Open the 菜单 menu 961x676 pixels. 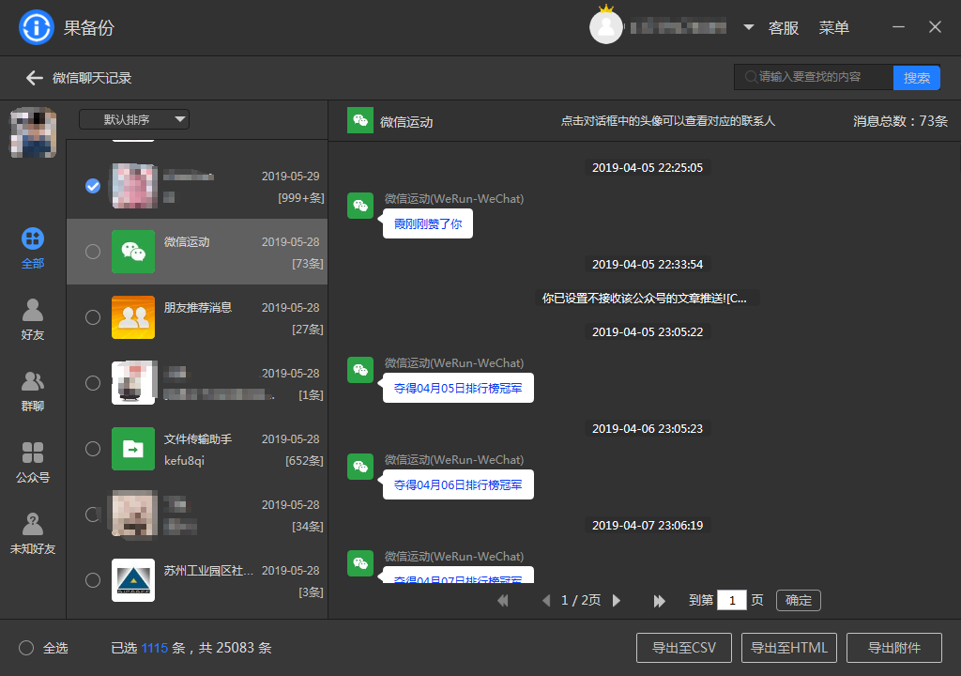[x=834, y=27]
